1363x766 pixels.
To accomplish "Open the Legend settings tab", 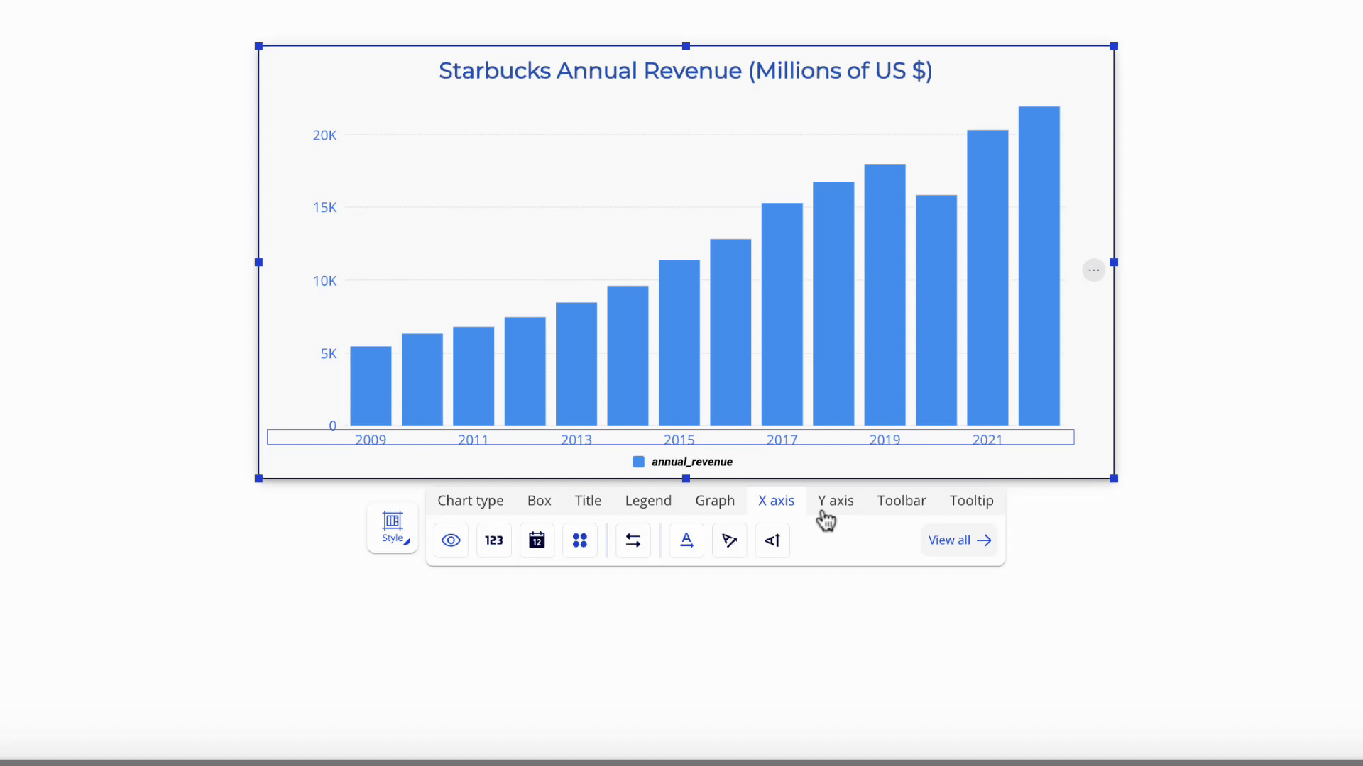I will click(647, 501).
